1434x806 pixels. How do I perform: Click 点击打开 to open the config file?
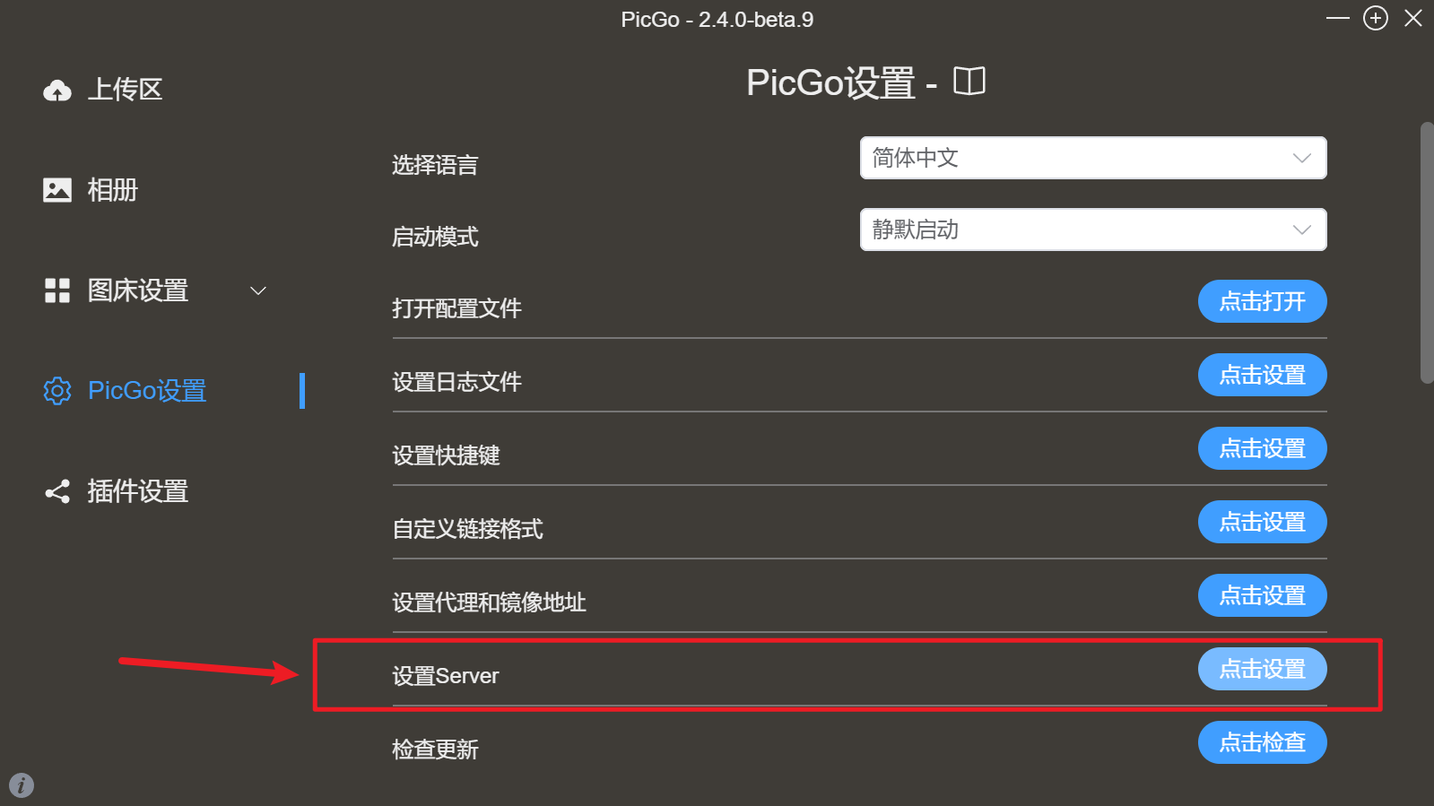tap(1261, 301)
